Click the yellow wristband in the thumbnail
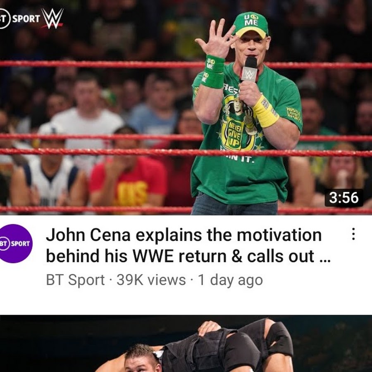 pyautogui.click(x=266, y=111)
